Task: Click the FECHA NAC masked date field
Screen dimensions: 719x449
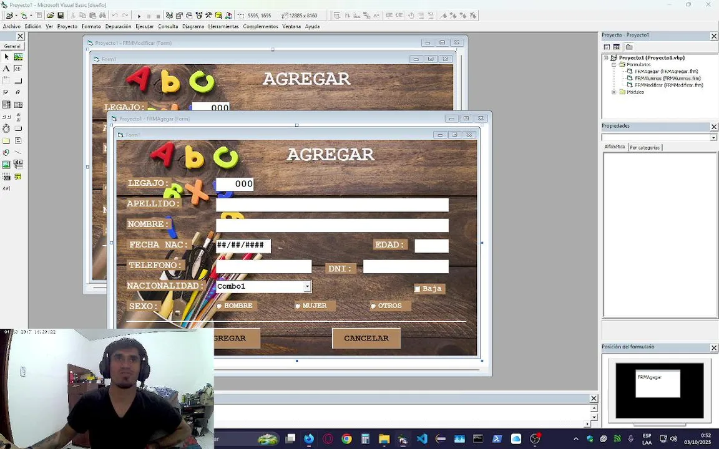Action: pyautogui.click(x=243, y=246)
